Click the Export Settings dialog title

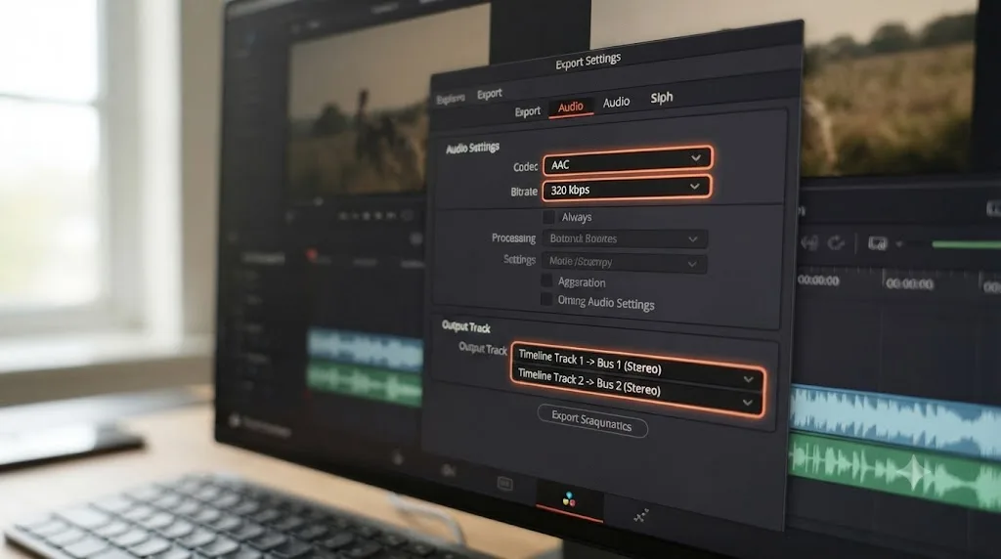(x=588, y=62)
